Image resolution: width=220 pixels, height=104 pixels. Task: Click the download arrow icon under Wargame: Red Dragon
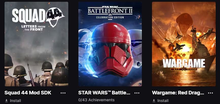154,101
